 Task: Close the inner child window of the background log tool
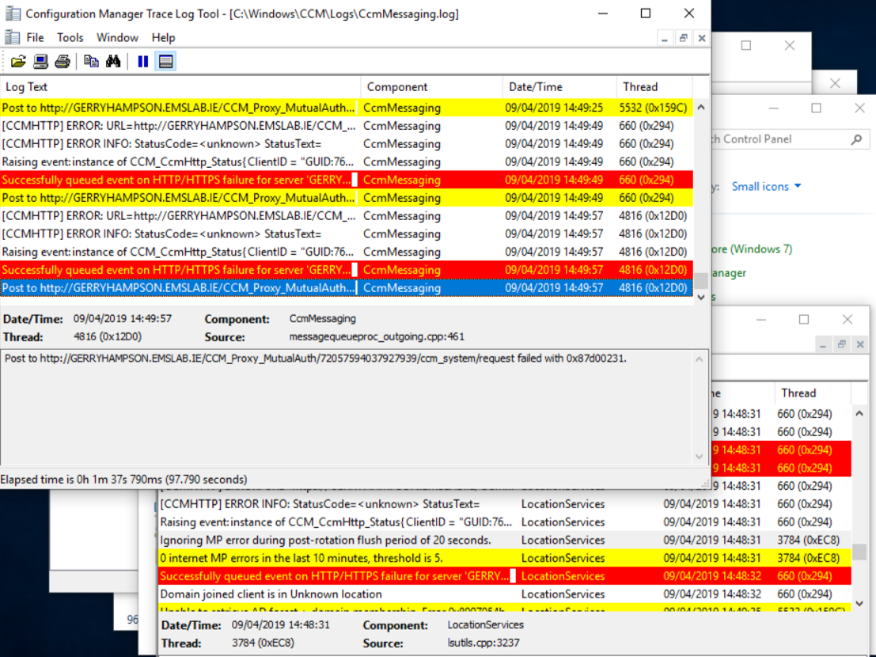[861, 345]
